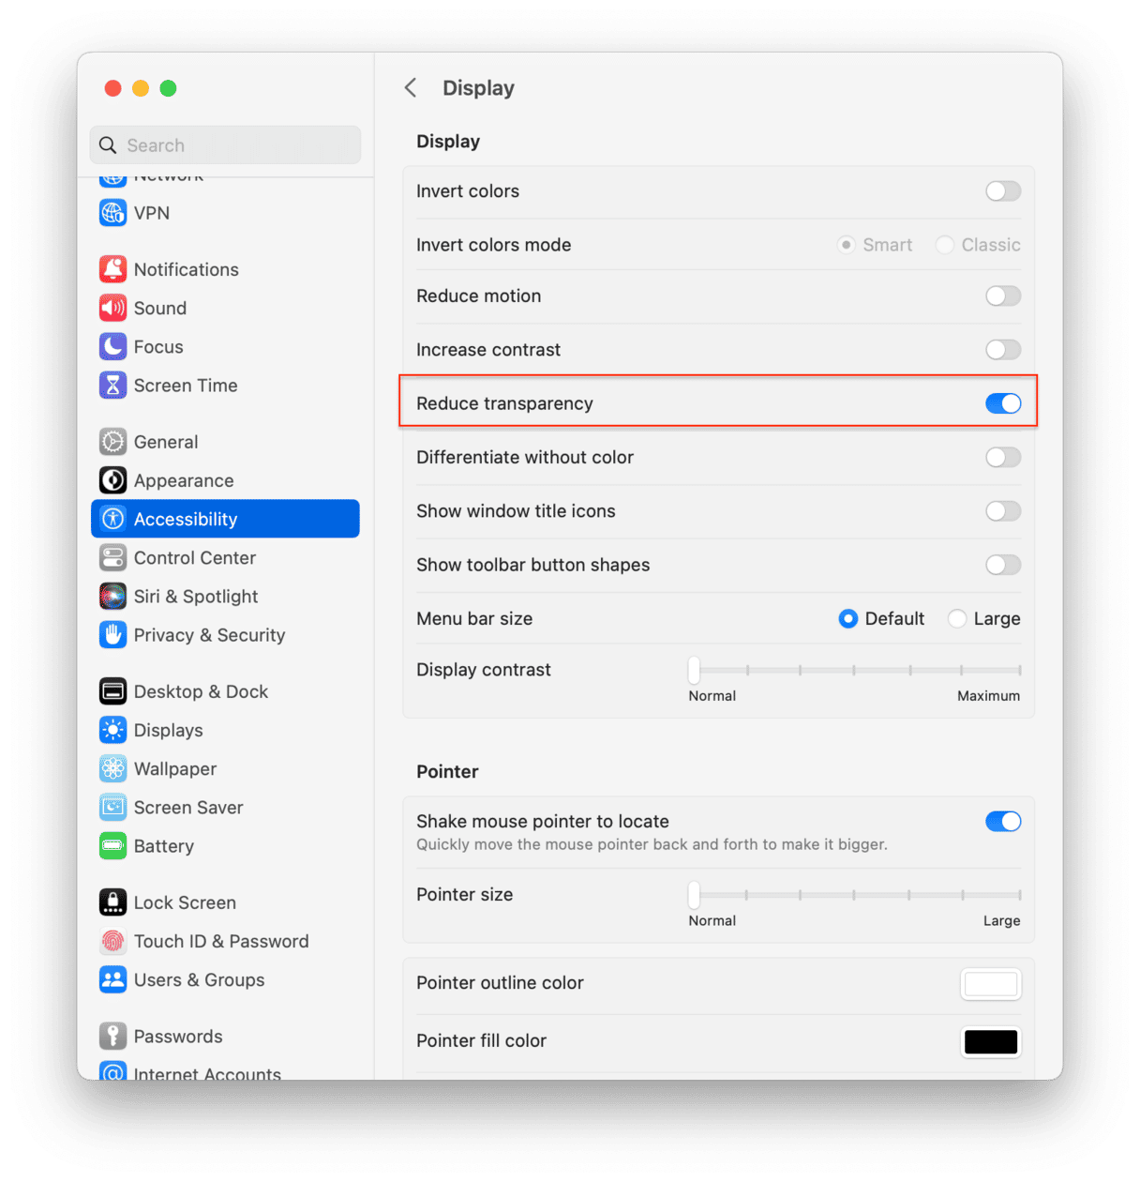Select the Battery icon in the sidebar
The width and height of the screenshot is (1140, 1182).
[112, 846]
